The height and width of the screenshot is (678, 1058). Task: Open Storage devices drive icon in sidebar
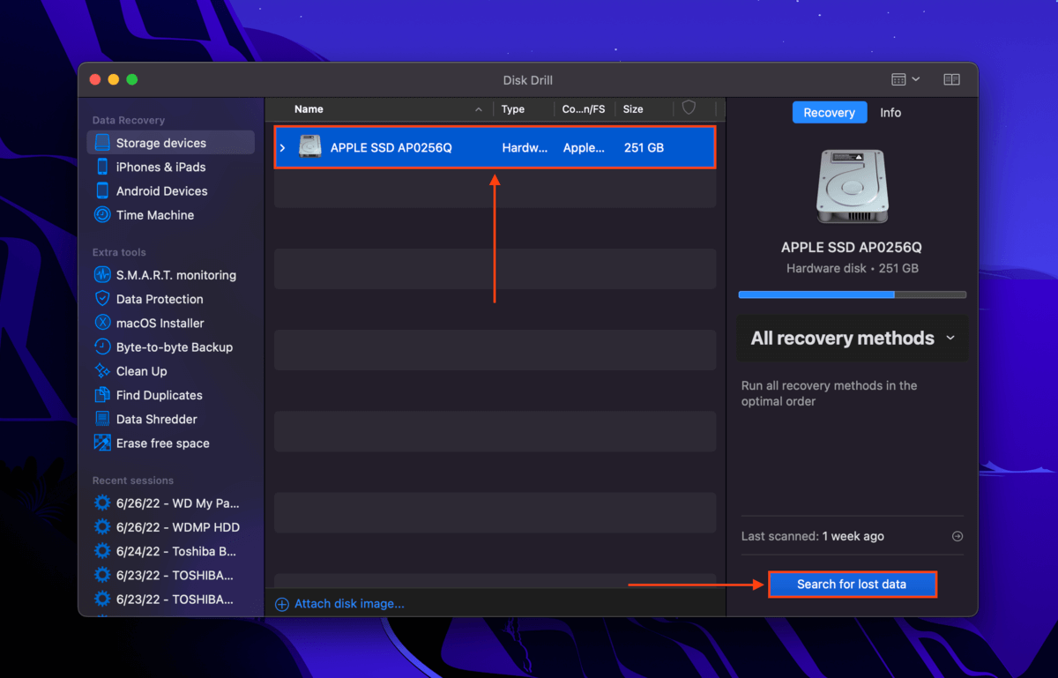tap(102, 143)
